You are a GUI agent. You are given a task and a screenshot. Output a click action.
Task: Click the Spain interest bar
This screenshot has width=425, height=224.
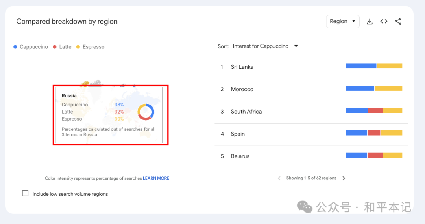pyautogui.click(x=374, y=133)
